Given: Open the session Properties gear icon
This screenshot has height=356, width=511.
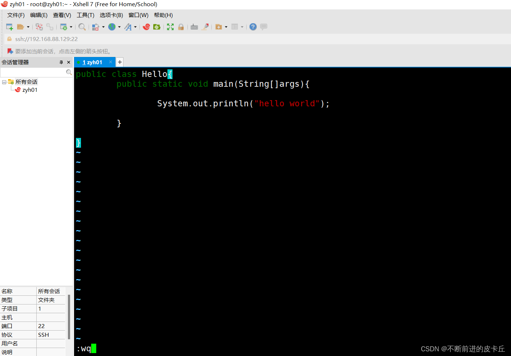Looking at the screenshot, I should tap(64, 27).
